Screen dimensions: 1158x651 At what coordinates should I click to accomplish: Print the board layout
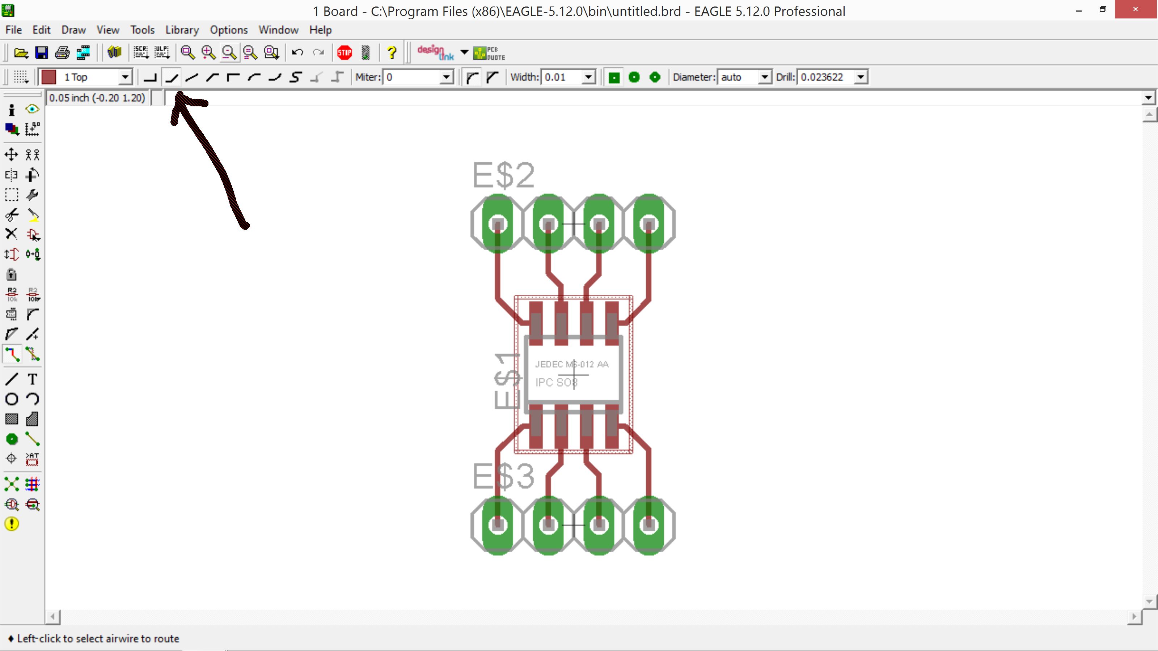pos(62,53)
